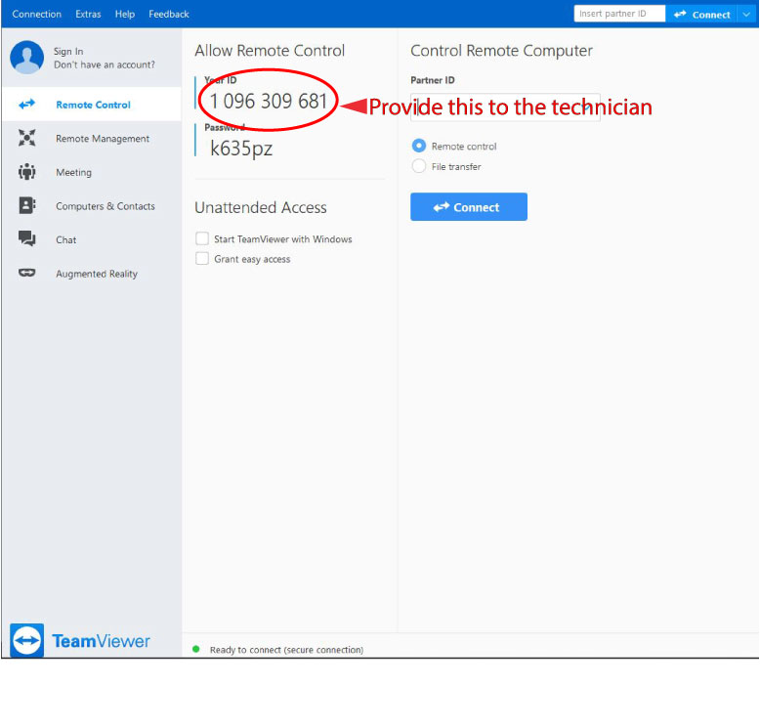Click the Meeting people icon
Image resolution: width=760 pixels, height=728 pixels.
(x=26, y=172)
